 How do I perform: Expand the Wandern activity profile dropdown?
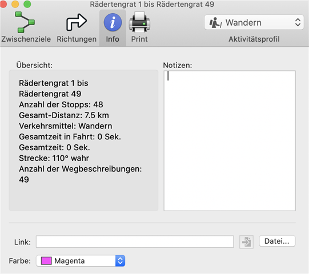point(254,22)
